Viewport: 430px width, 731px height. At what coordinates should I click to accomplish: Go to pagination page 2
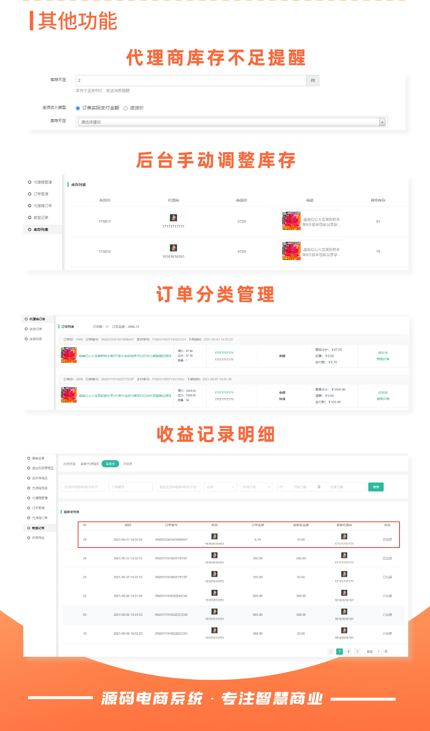point(348,651)
